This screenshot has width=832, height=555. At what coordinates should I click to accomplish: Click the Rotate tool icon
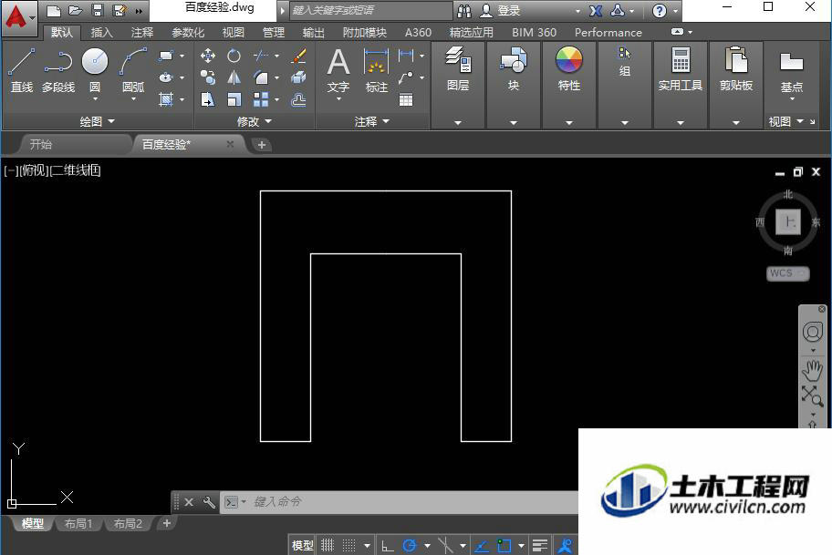coord(234,56)
